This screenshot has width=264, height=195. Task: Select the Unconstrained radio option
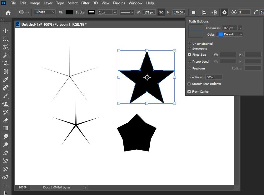pos(190,44)
